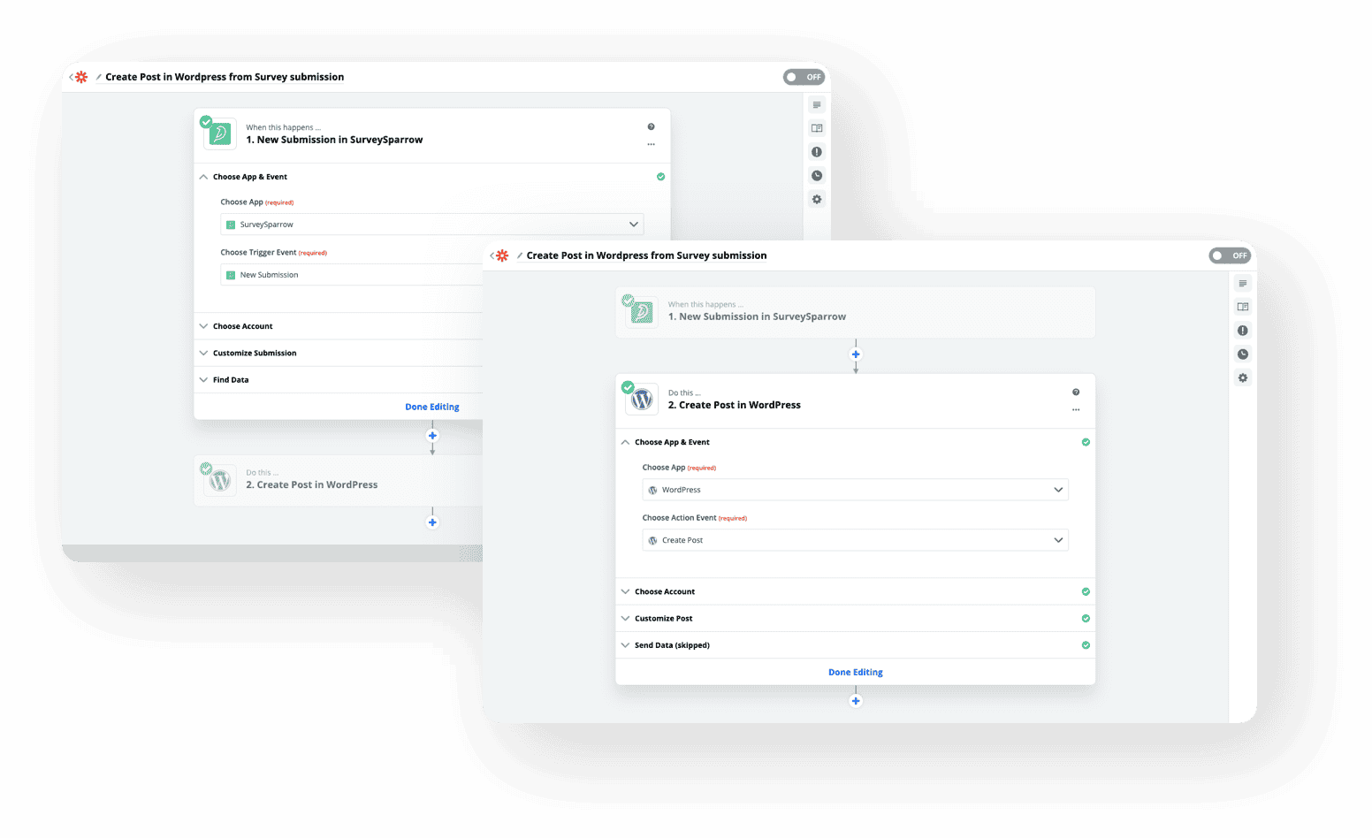Image resolution: width=1372 pixels, height=838 pixels.
Task: Open guide book icon in back window sidebar
Action: pos(817,128)
